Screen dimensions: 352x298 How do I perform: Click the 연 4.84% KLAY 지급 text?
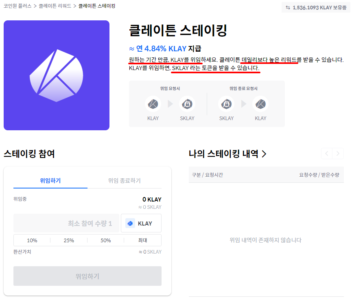(x=165, y=48)
